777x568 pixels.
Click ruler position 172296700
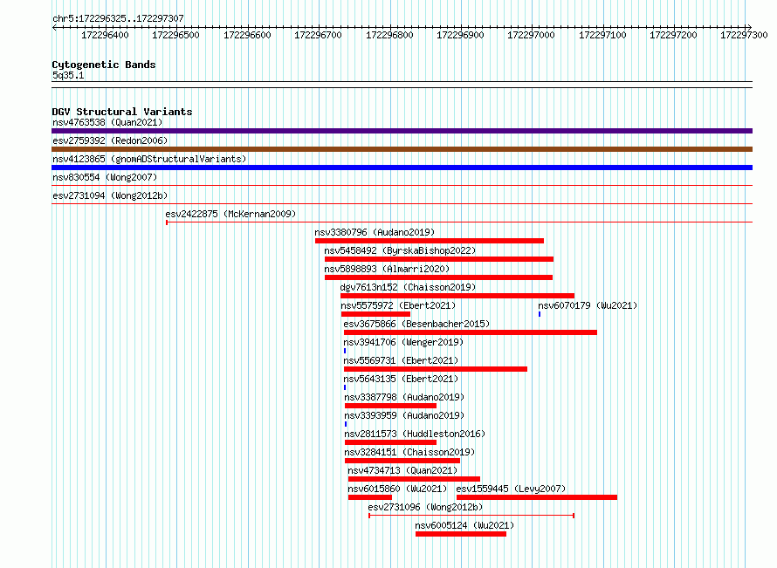[318, 35]
